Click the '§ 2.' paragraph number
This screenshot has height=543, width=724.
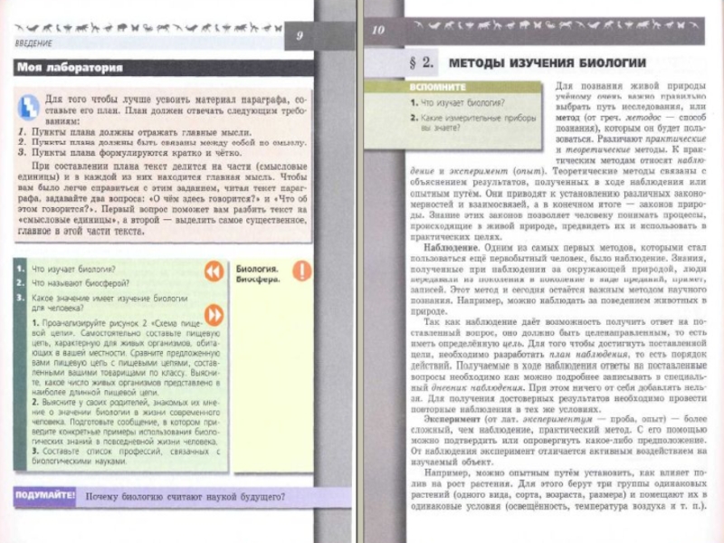click(422, 62)
